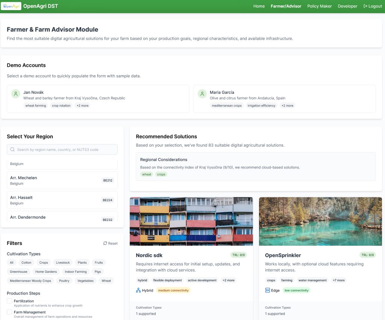
Task: Click the Logout icon in navbar
Action: (365, 6)
